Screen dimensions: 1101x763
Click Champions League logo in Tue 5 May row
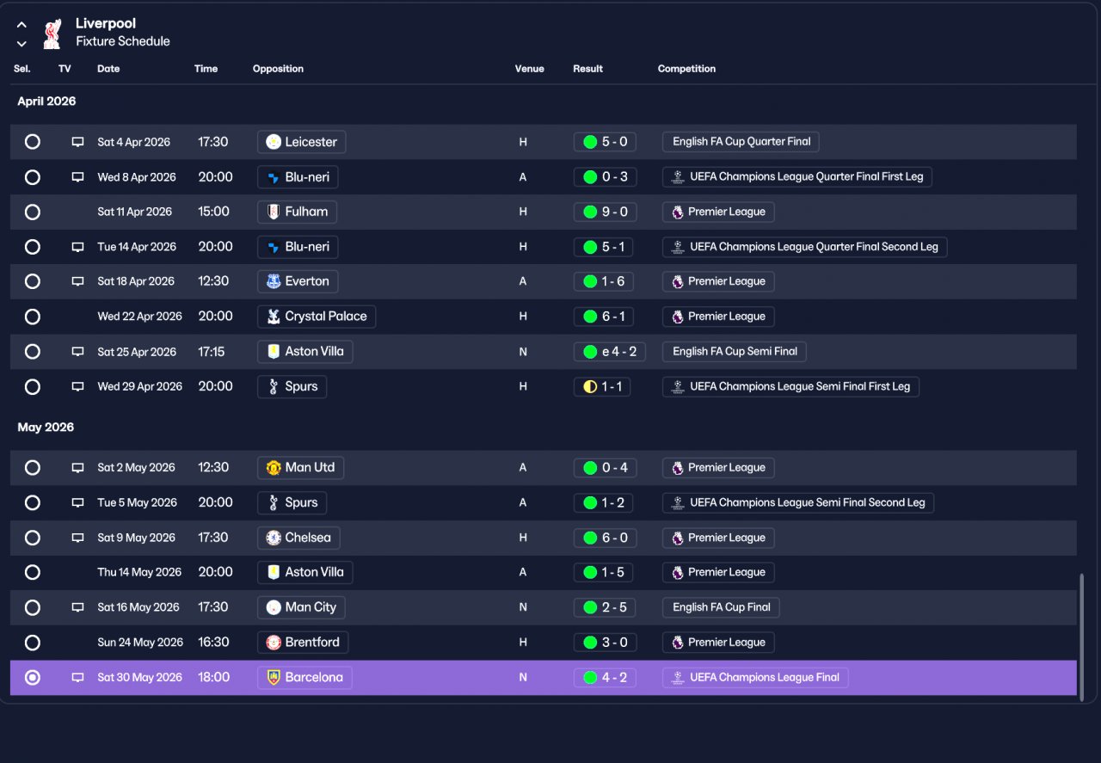(x=678, y=502)
